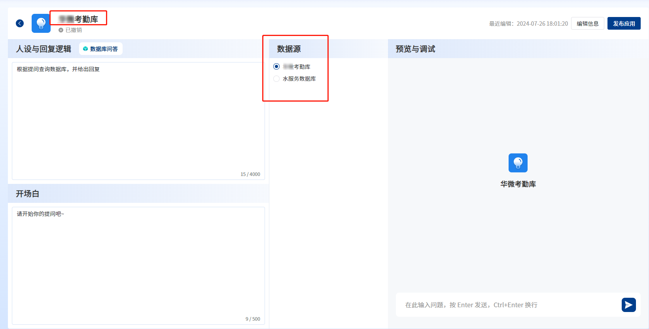Click the 数据库问答 tag
Screen dimensions: 649x329
[101, 49]
